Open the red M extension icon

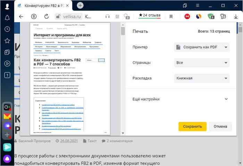[x=187, y=16]
